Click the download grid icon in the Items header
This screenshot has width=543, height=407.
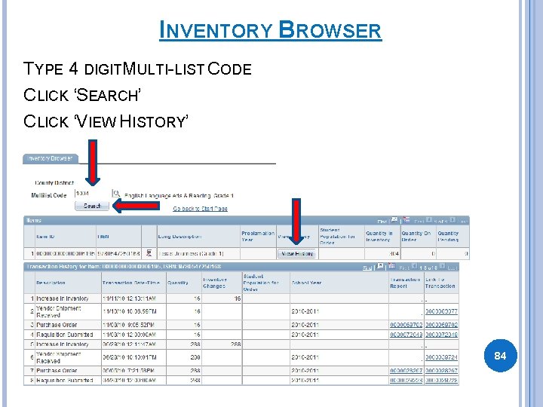[x=406, y=220]
